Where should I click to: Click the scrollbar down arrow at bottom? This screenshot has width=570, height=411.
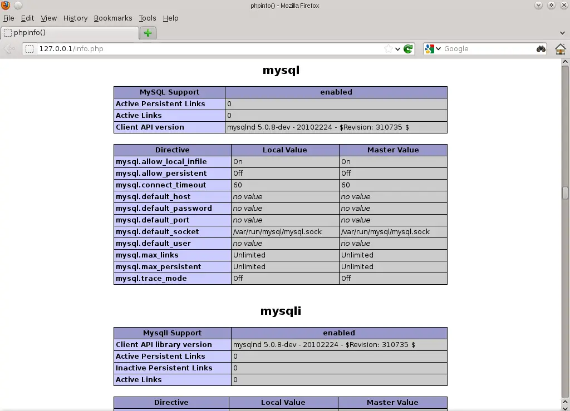click(x=565, y=407)
